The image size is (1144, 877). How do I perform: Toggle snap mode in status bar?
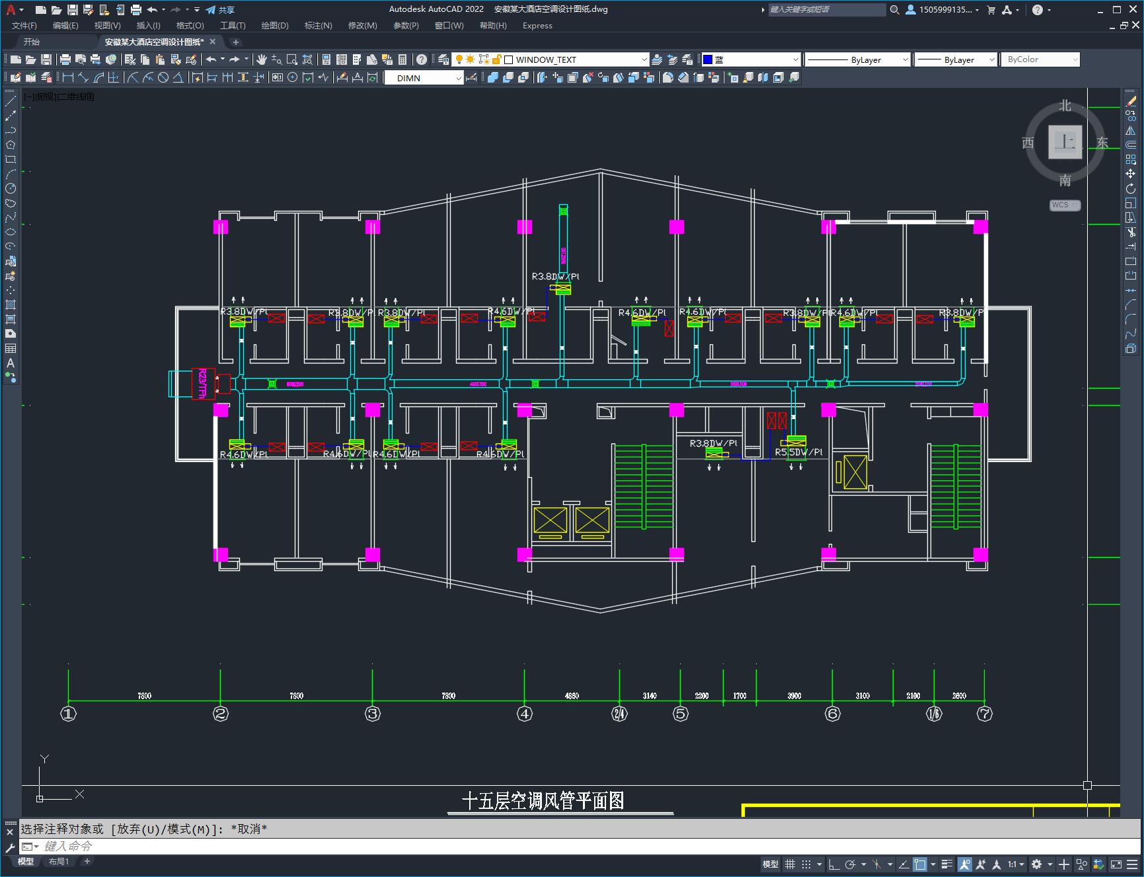click(x=806, y=864)
